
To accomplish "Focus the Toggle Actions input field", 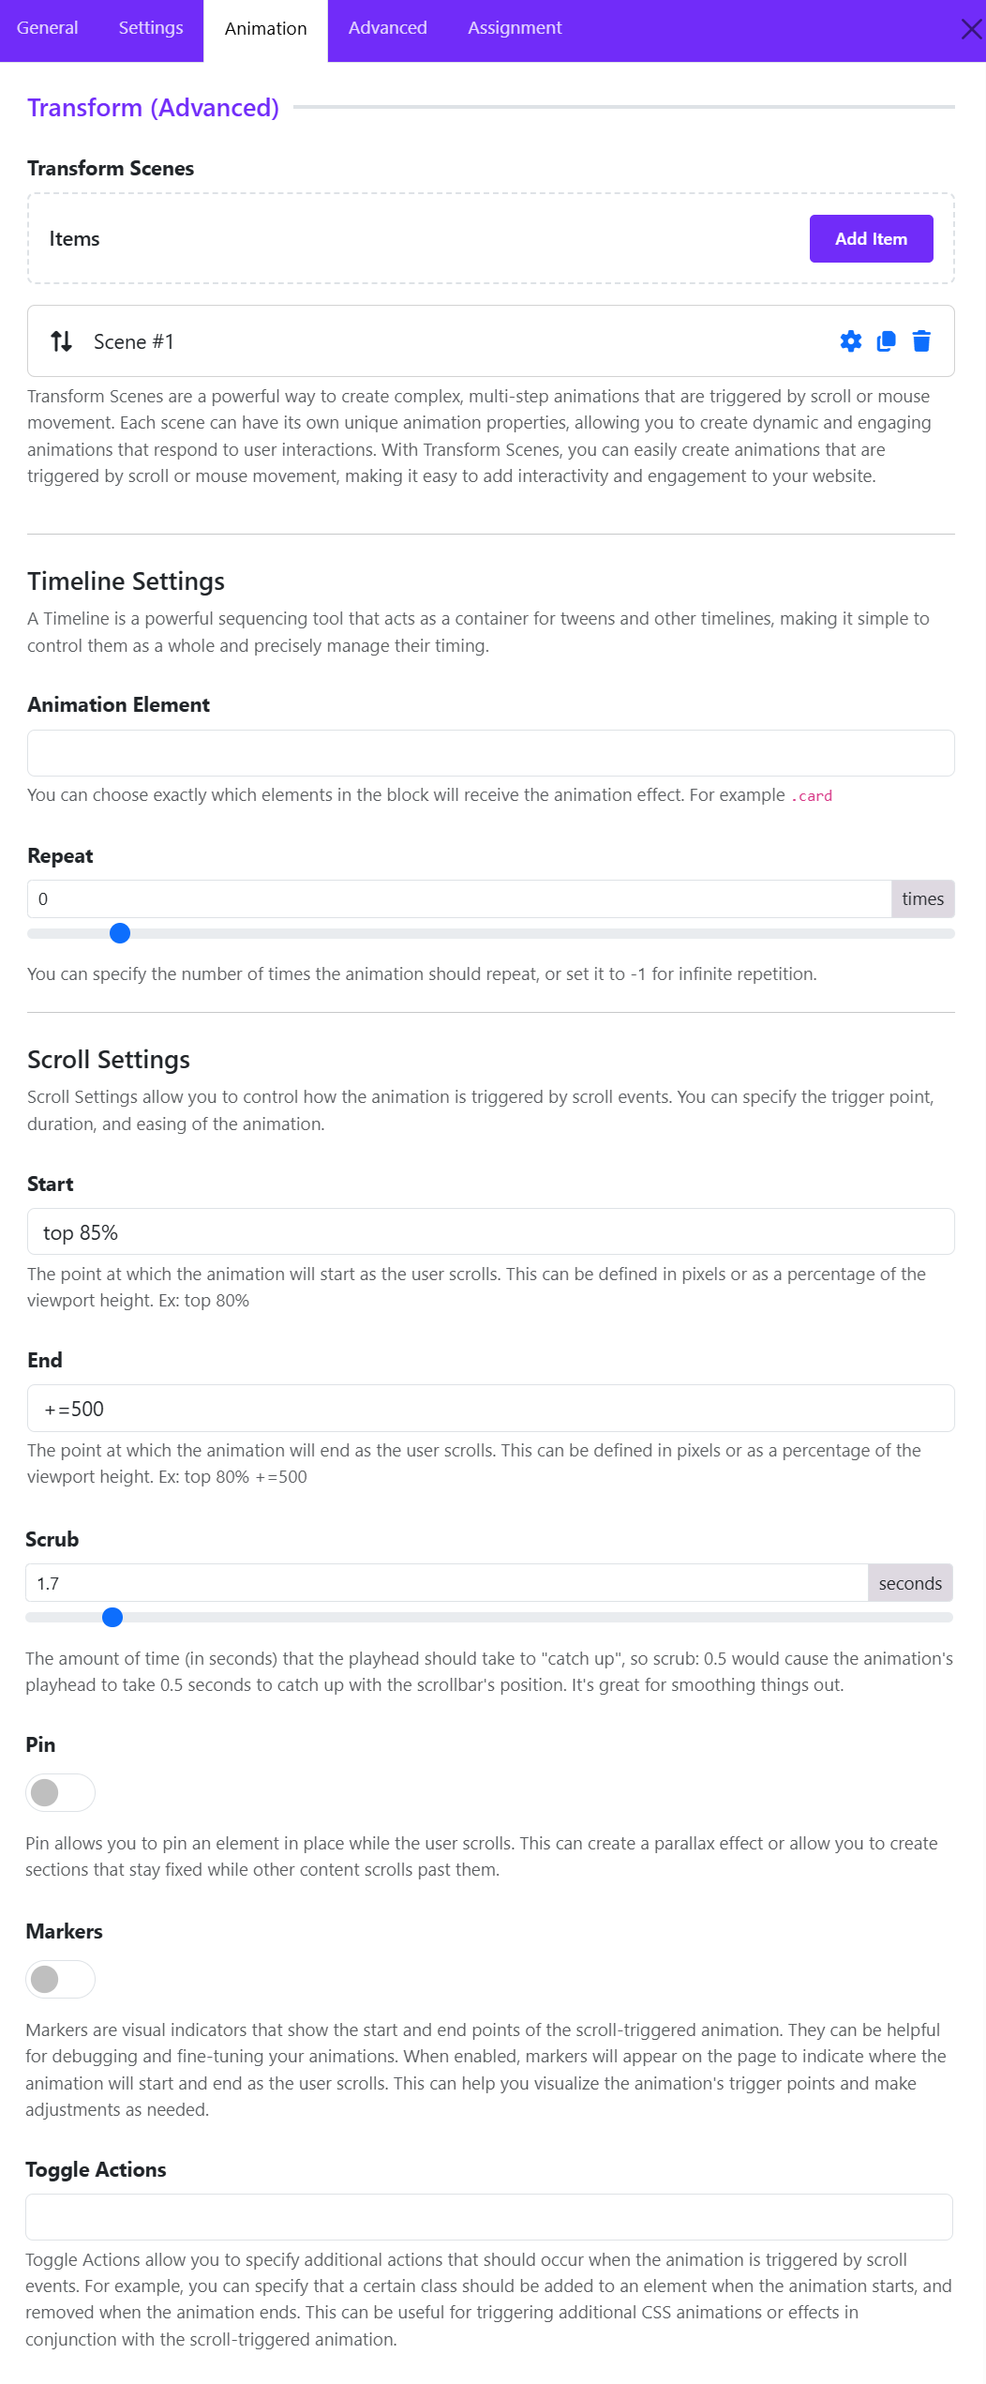I will 489,2217.
